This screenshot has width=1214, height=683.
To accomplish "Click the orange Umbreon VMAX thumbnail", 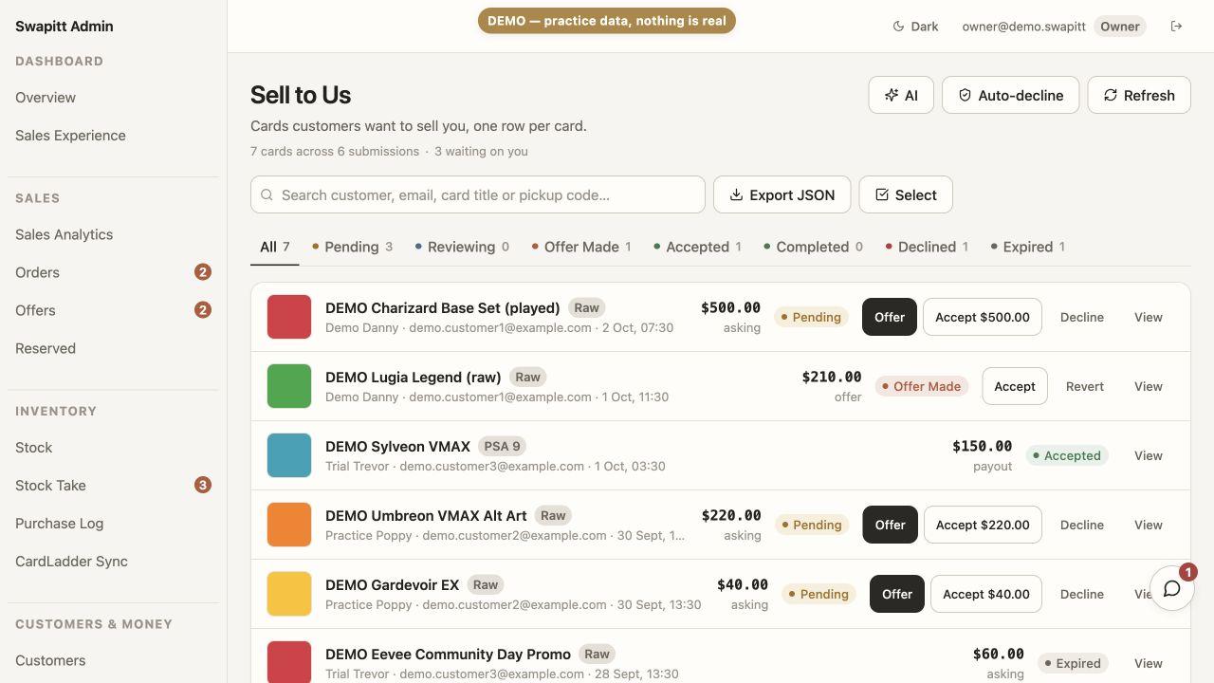I will 289,525.
